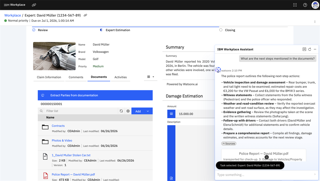Click the Task selected toast notification
Viewport: 320px width, 181px height.
(250, 165)
